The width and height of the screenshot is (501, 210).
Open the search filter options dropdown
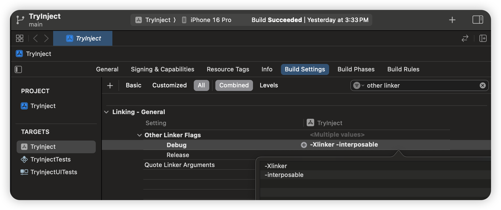coord(358,85)
